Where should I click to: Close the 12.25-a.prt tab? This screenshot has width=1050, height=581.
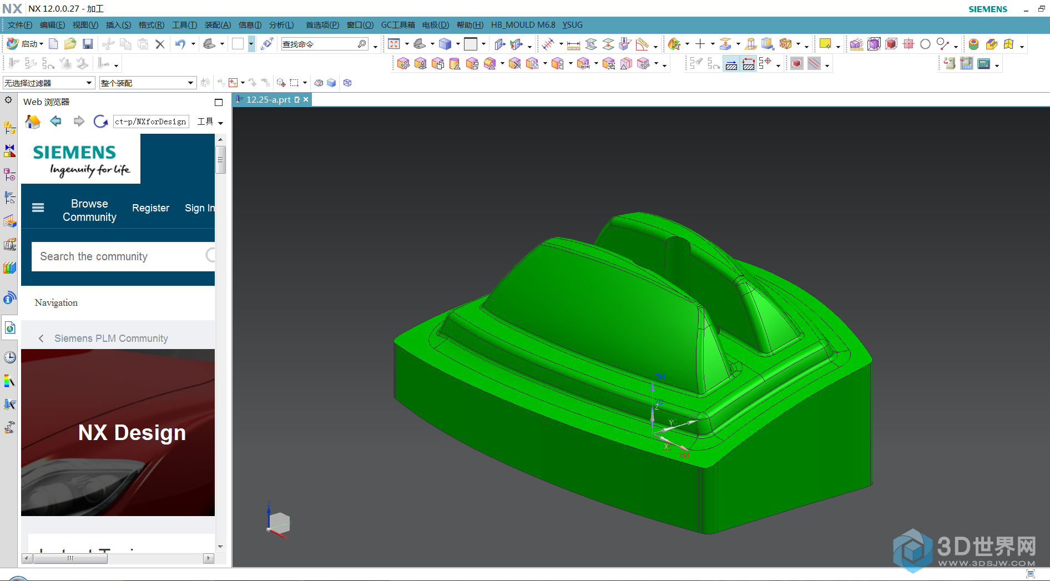coord(306,99)
